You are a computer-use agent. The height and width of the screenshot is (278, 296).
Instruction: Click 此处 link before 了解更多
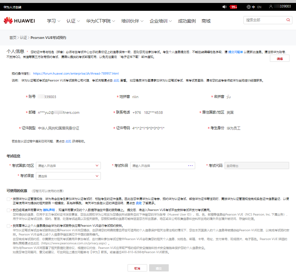[139, 203]
